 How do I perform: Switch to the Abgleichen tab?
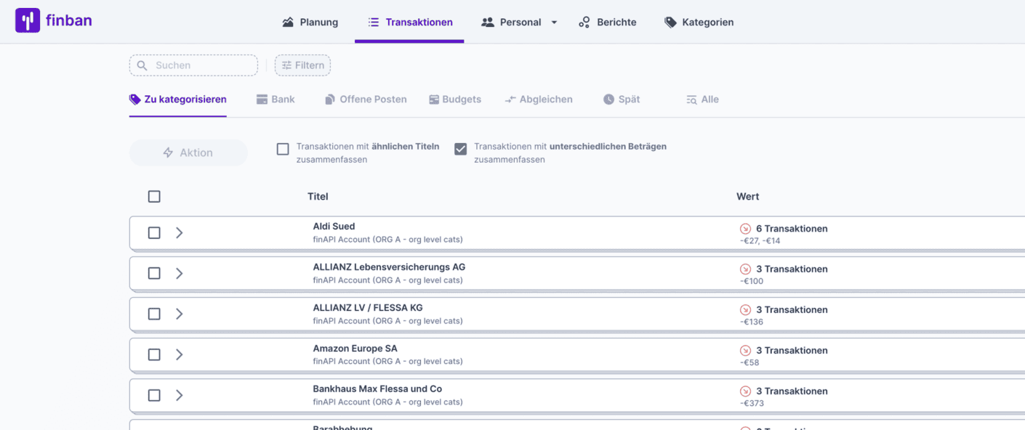click(539, 100)
